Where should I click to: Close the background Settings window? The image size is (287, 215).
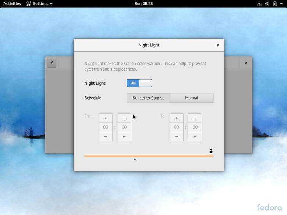tap(246, 62)
